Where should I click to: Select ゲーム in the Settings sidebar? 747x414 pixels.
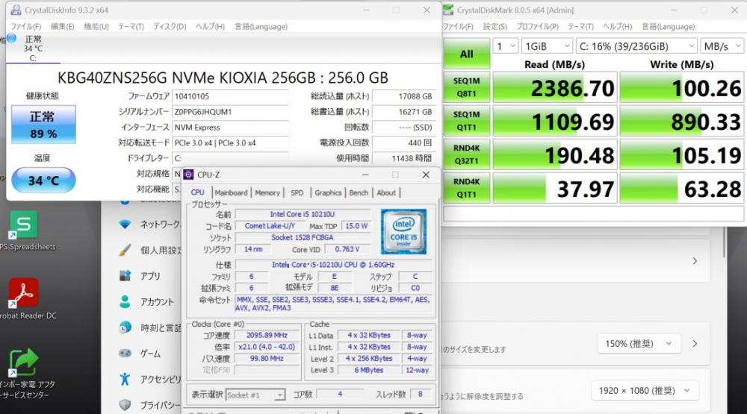coord(151,354)
